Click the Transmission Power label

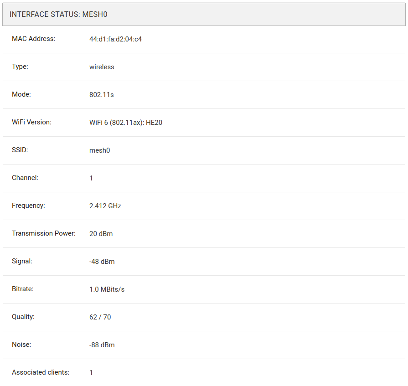point(44,233)
